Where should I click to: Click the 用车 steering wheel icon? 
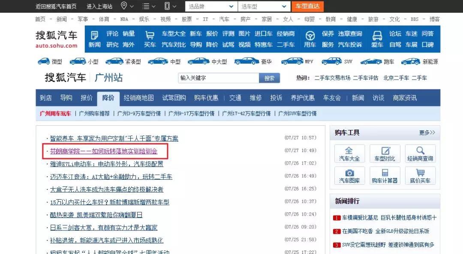pyautogui.click(x=310, y=35)
